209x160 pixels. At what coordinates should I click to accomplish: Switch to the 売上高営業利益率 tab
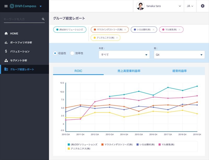pyautogui.click(x=129, y=71)
